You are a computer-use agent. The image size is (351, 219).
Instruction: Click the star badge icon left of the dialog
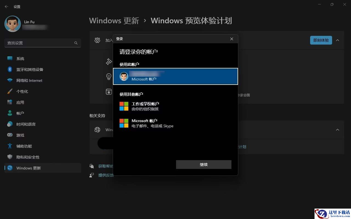click(x=109, y=92)
